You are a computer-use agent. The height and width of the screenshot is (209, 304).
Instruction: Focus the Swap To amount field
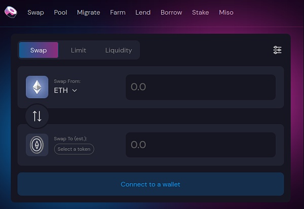click(201, 145)
